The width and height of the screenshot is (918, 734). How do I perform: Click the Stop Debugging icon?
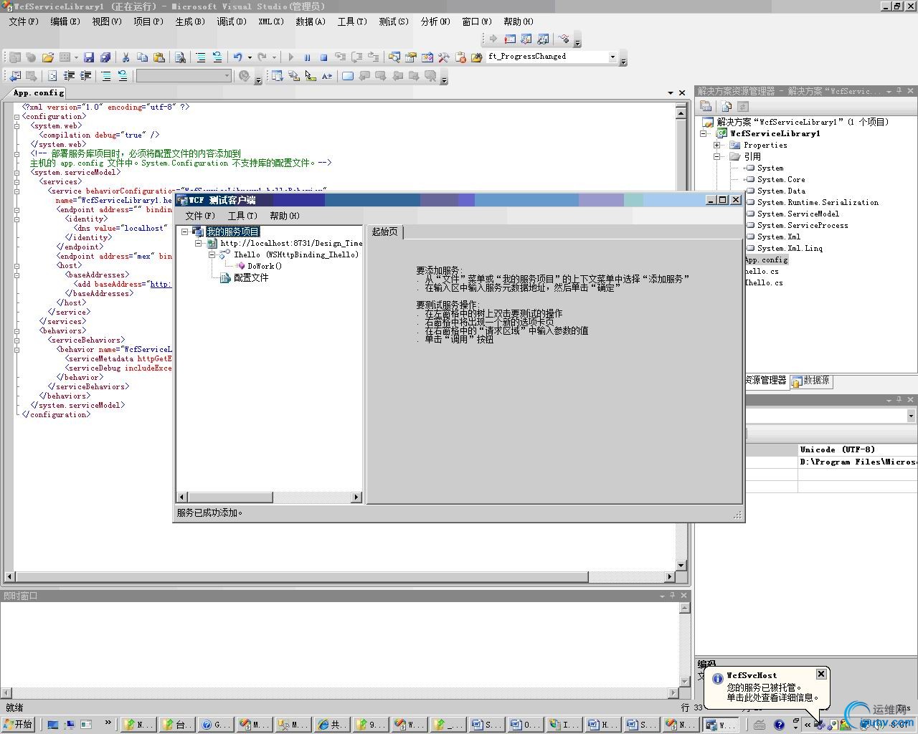[x=323, y=57]
